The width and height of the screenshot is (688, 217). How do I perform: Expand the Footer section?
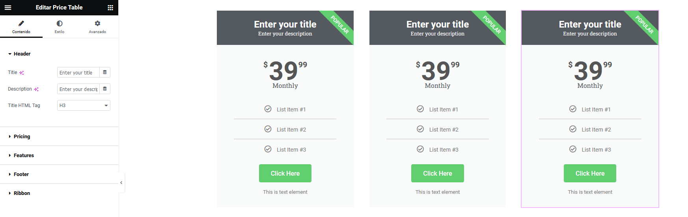[x=21, y=174]
